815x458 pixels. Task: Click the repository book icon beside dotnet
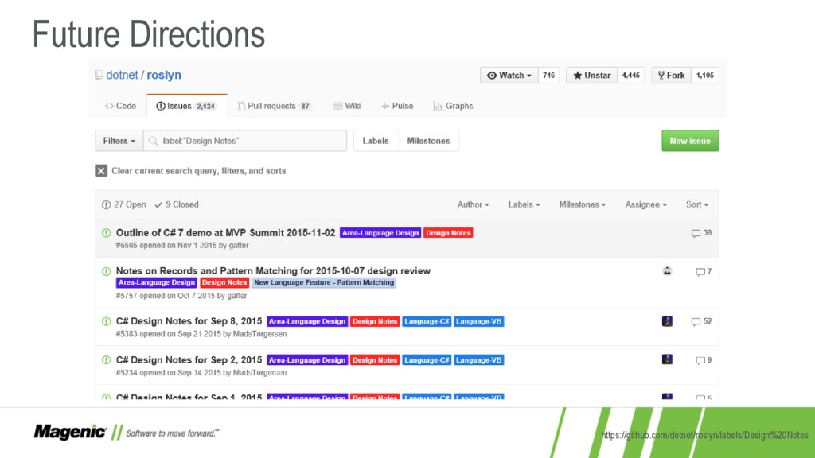[x=98, y=76]
